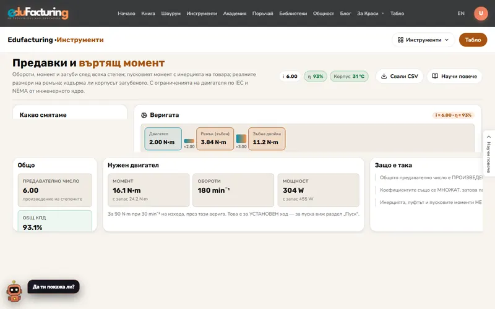Open the Книга menu item
The image size is (495, 309).
point(148,13)
